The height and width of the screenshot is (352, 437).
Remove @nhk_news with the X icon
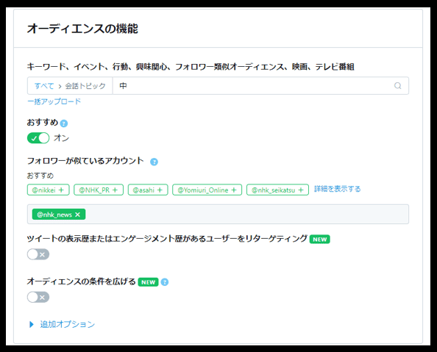(78, 215)
